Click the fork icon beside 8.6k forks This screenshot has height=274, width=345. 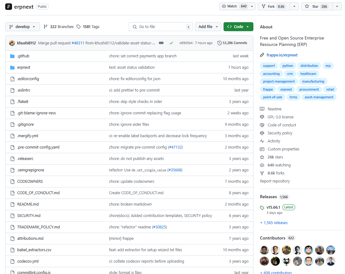tap(262, 173)
